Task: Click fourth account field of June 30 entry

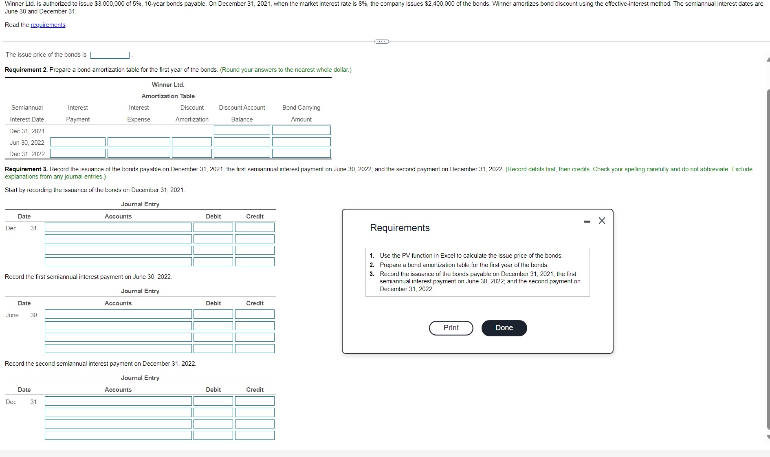Action: (x=118, y=349)
